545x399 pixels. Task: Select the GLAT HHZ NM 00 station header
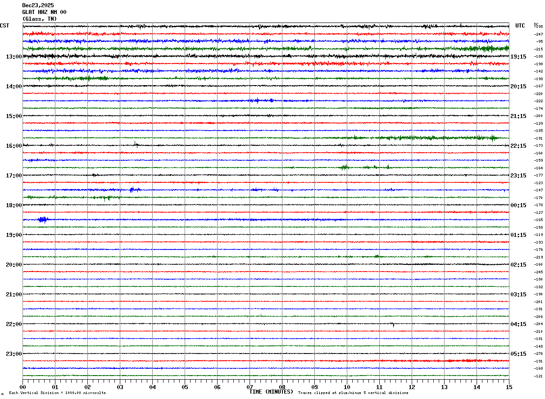44,12
